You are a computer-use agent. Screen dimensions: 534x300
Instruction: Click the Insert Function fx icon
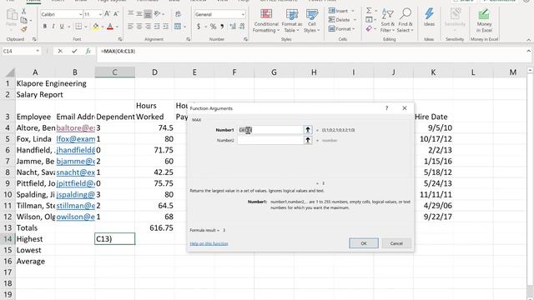tap(88, 51)
